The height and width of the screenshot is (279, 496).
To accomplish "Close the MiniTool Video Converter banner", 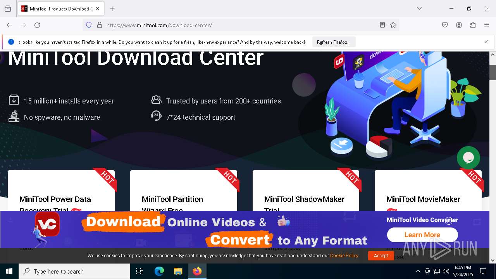I will pos(449,221).
